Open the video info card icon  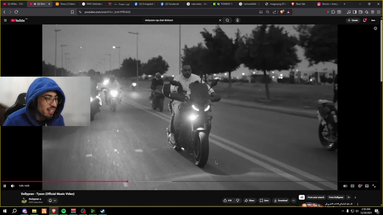coord(376,28)
